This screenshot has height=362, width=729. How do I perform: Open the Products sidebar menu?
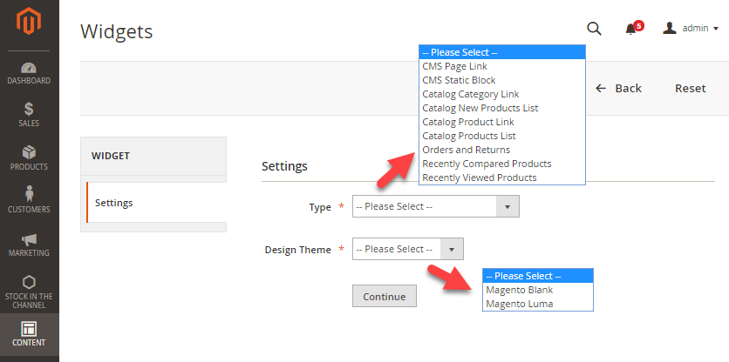[29, 158]
